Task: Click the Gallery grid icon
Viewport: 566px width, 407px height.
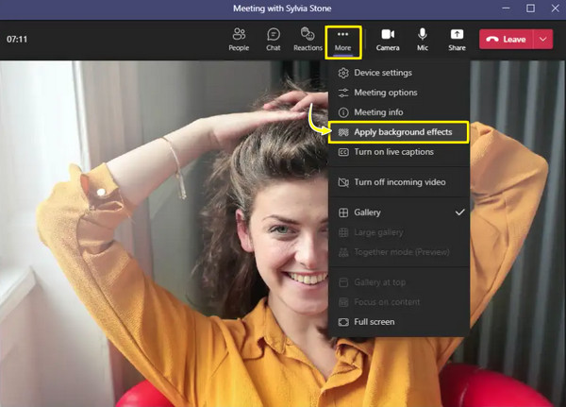Action: tap(343, 212)
